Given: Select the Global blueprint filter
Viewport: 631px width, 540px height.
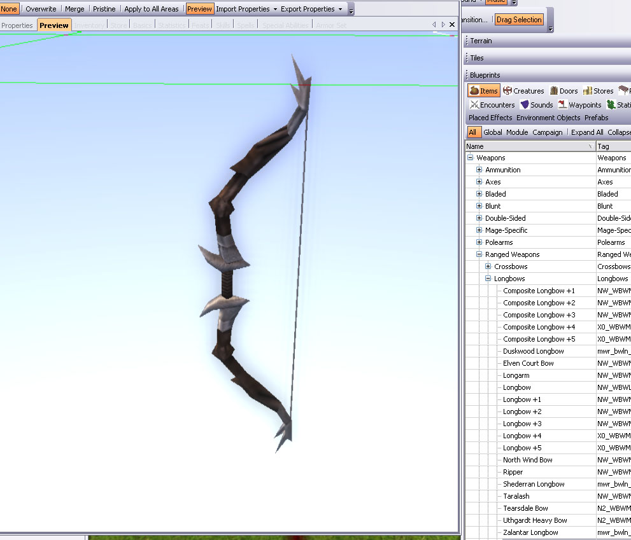Looking at the screenshot, I should click(493, 132).
